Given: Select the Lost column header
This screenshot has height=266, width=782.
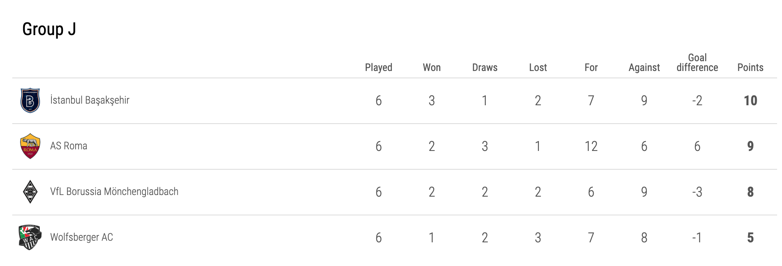Looking at the screenshot, I should point(538,67).
